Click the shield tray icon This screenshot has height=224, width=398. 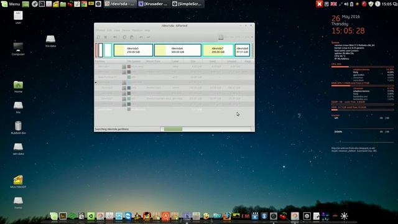pyautogui.click(x=371, y=4)
